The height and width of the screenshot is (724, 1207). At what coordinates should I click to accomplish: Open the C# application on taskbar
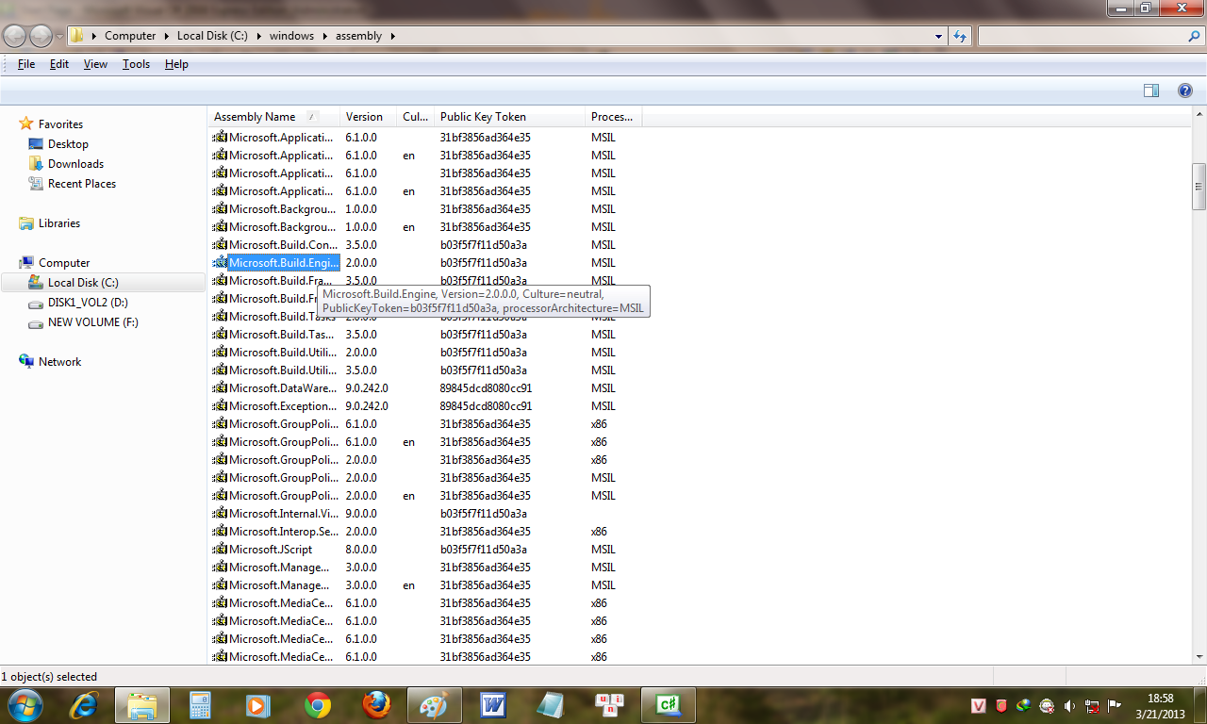[669, 704]
